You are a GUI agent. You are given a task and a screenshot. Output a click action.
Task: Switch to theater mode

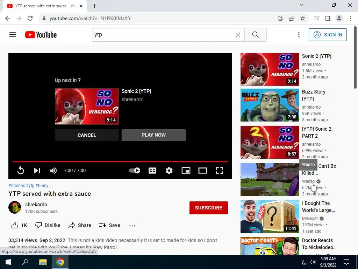203,171
